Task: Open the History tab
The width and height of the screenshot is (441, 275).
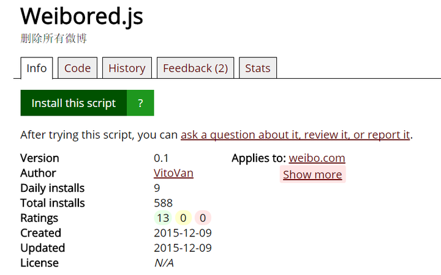Action: pyautogui.click(x=127, y=68)
